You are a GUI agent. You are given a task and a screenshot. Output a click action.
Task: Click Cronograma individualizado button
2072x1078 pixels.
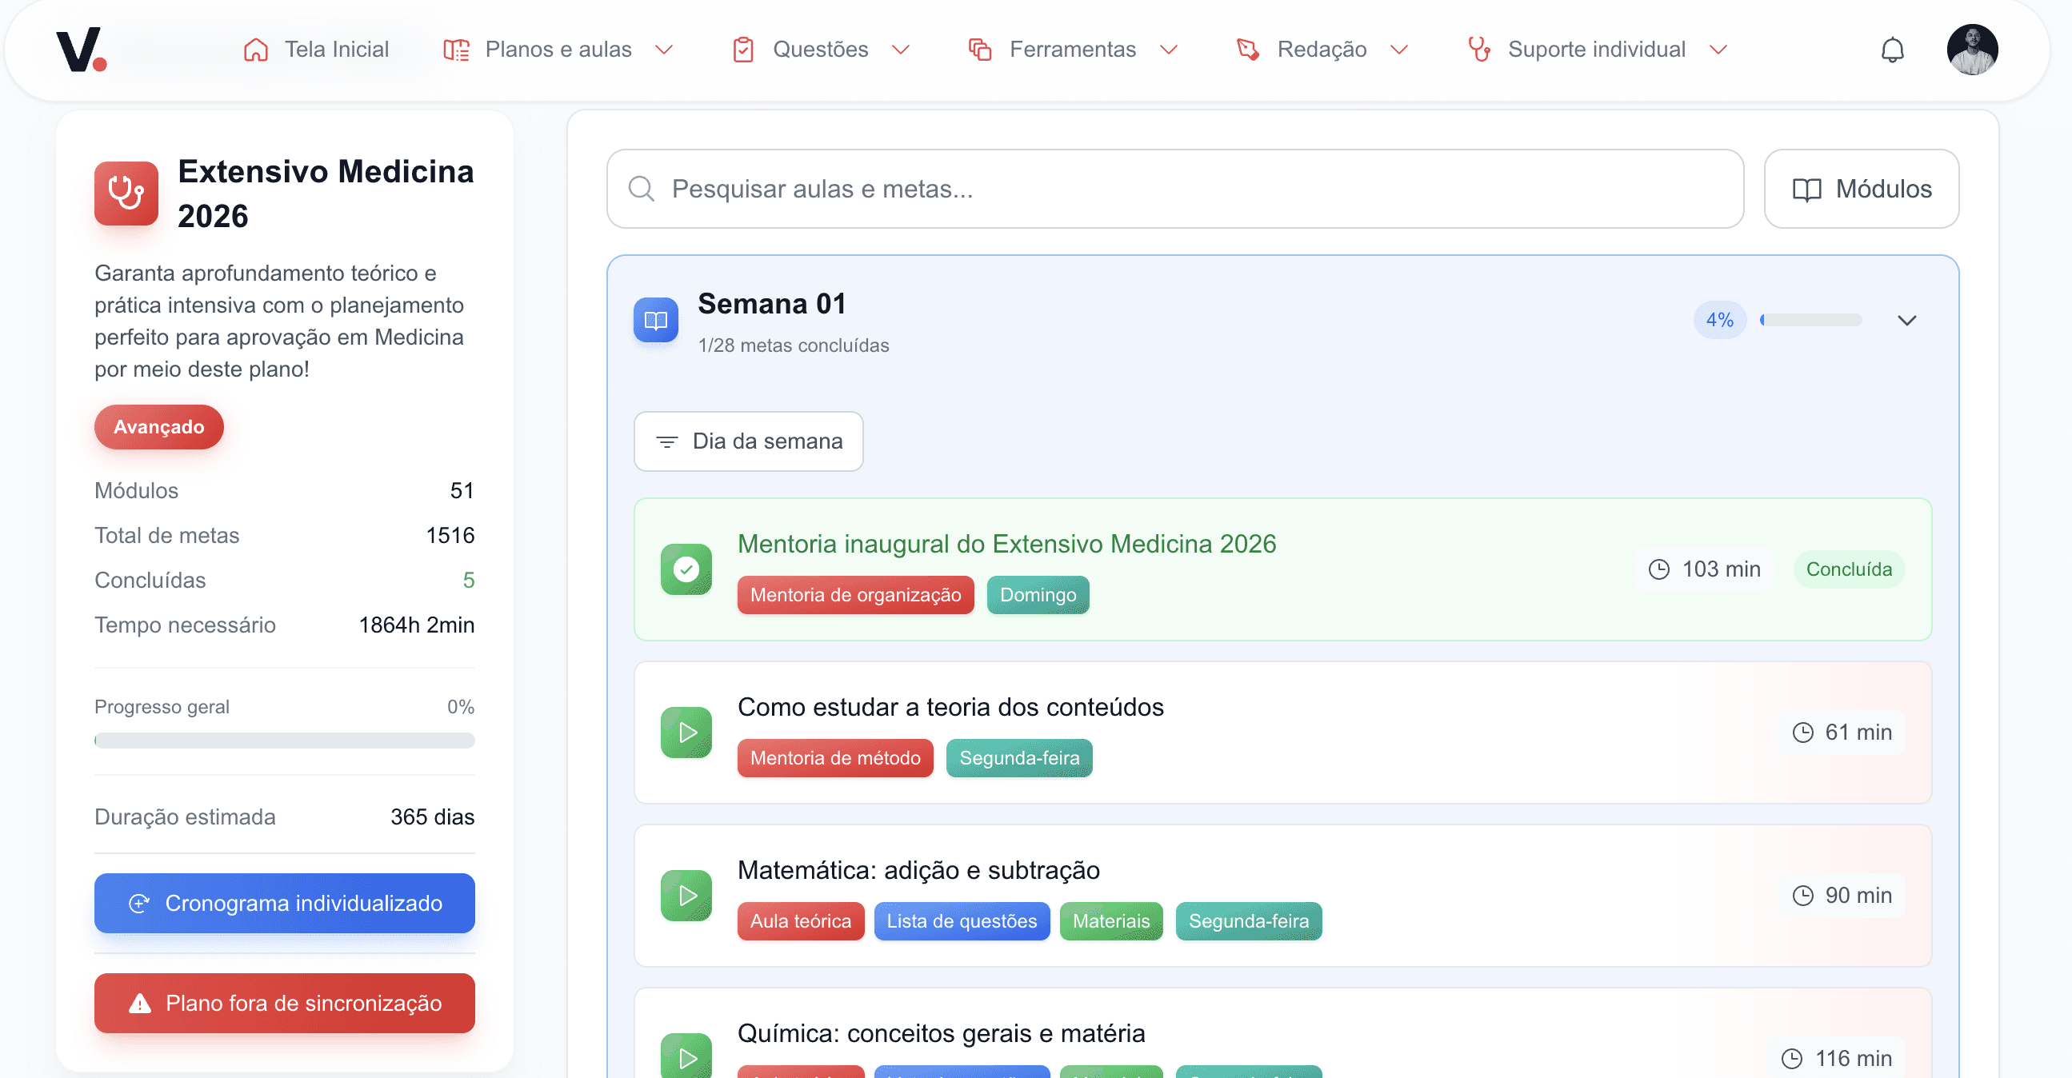285,903
